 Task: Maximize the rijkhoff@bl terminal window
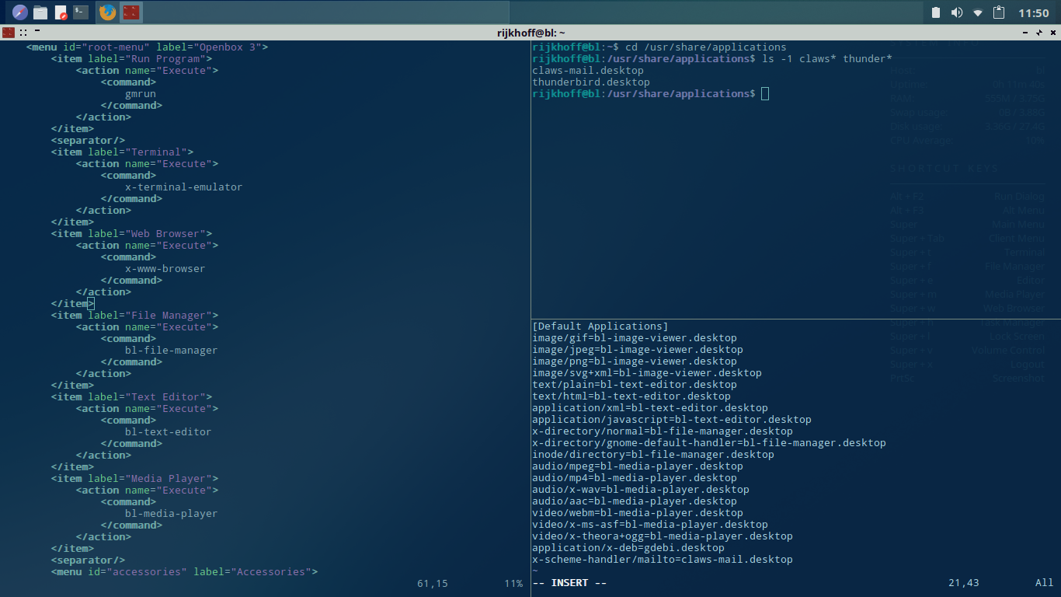(1040, 33)
